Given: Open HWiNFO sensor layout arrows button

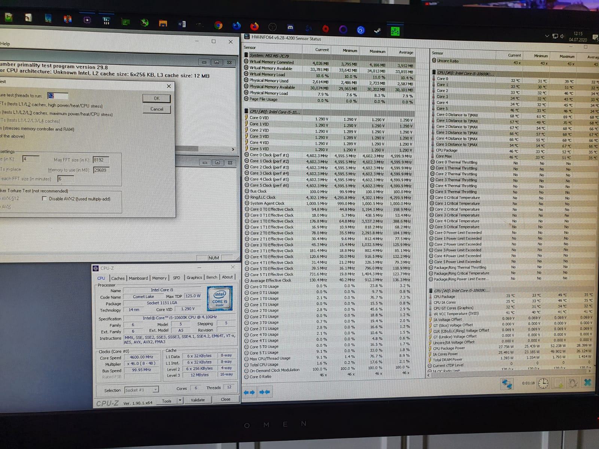Looking at the screenshot, I should click(249, 392).
